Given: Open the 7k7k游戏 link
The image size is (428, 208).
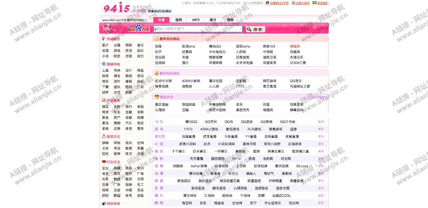Looking at the screenshot, I should tap(254, 129).
